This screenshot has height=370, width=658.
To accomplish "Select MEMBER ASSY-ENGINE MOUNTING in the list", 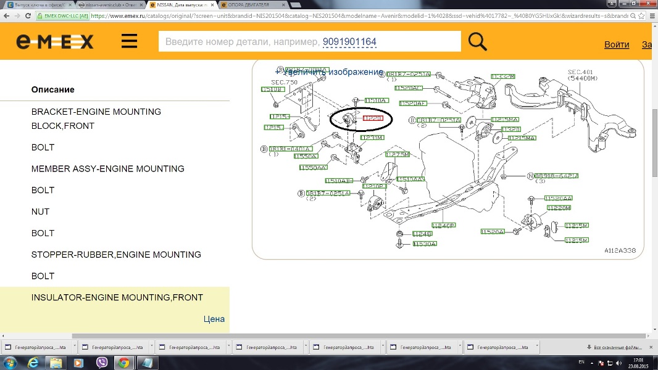I will pos(108,168).
